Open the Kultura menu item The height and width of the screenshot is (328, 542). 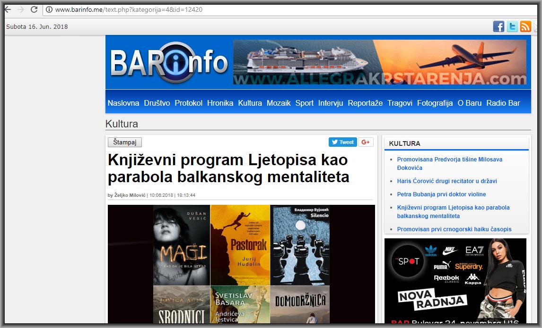[250, 103]
